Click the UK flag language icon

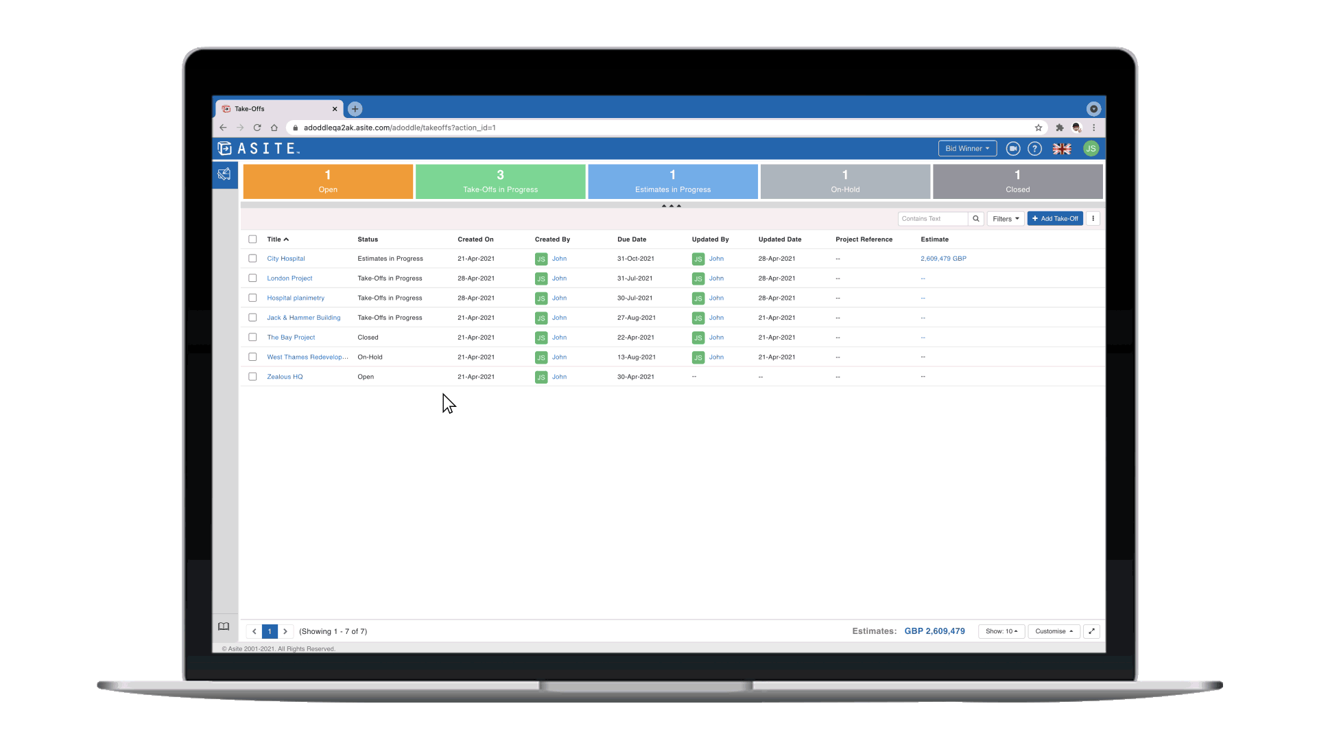pos(1065,148)
